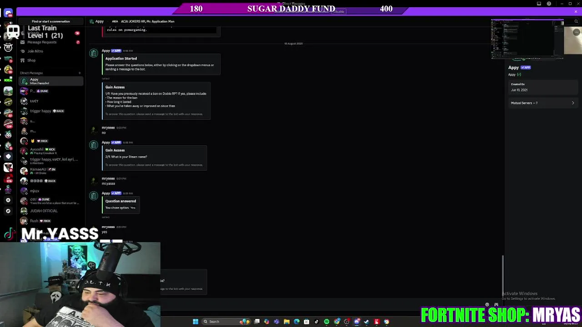Open Message Requests
Screen dimensions: 582x327
point(51,42)
